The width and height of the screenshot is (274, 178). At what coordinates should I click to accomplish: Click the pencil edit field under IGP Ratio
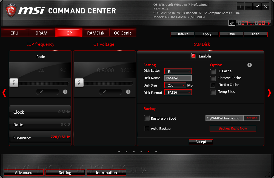[47, 92]
